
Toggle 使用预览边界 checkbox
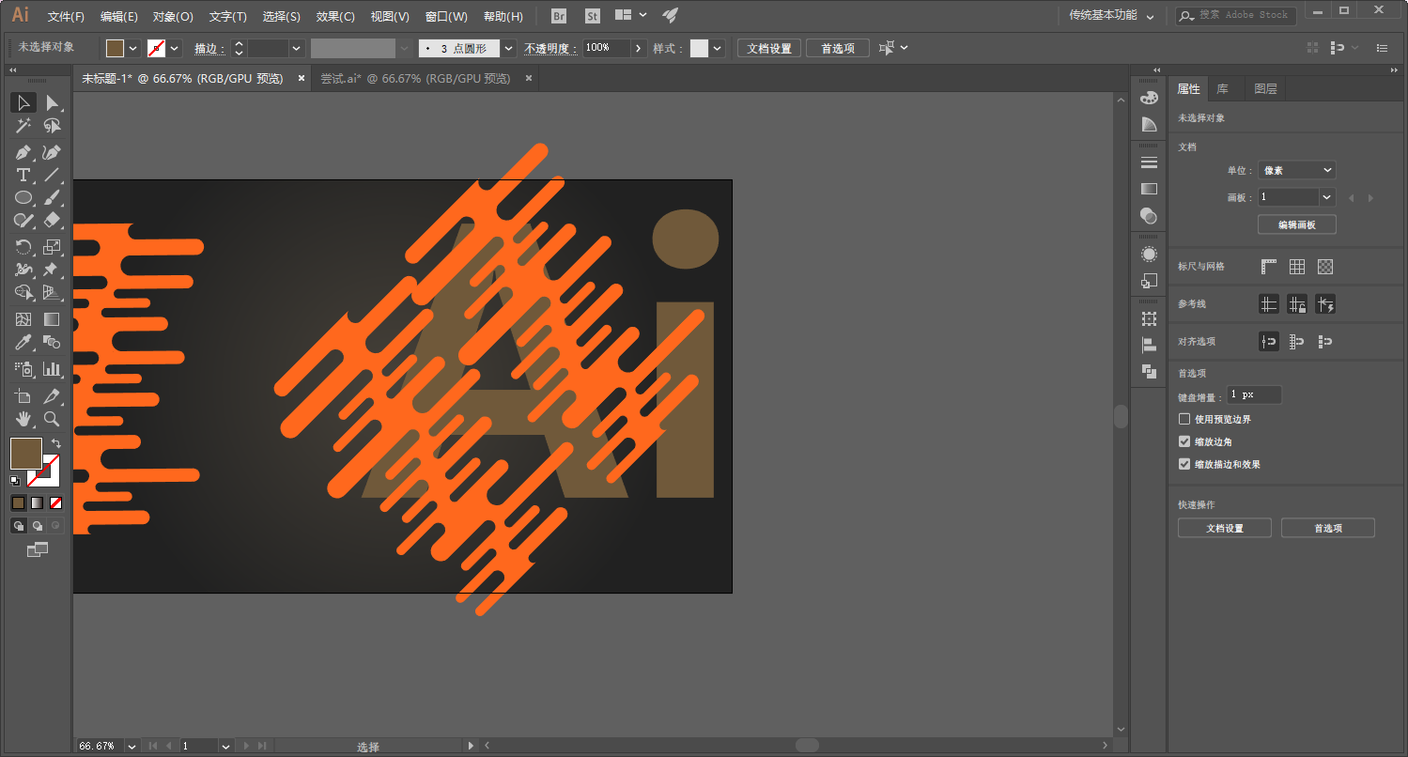point(1184,419)
